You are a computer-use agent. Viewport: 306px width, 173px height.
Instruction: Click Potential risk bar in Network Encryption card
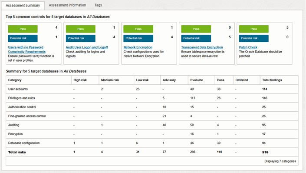click(138, 38)
